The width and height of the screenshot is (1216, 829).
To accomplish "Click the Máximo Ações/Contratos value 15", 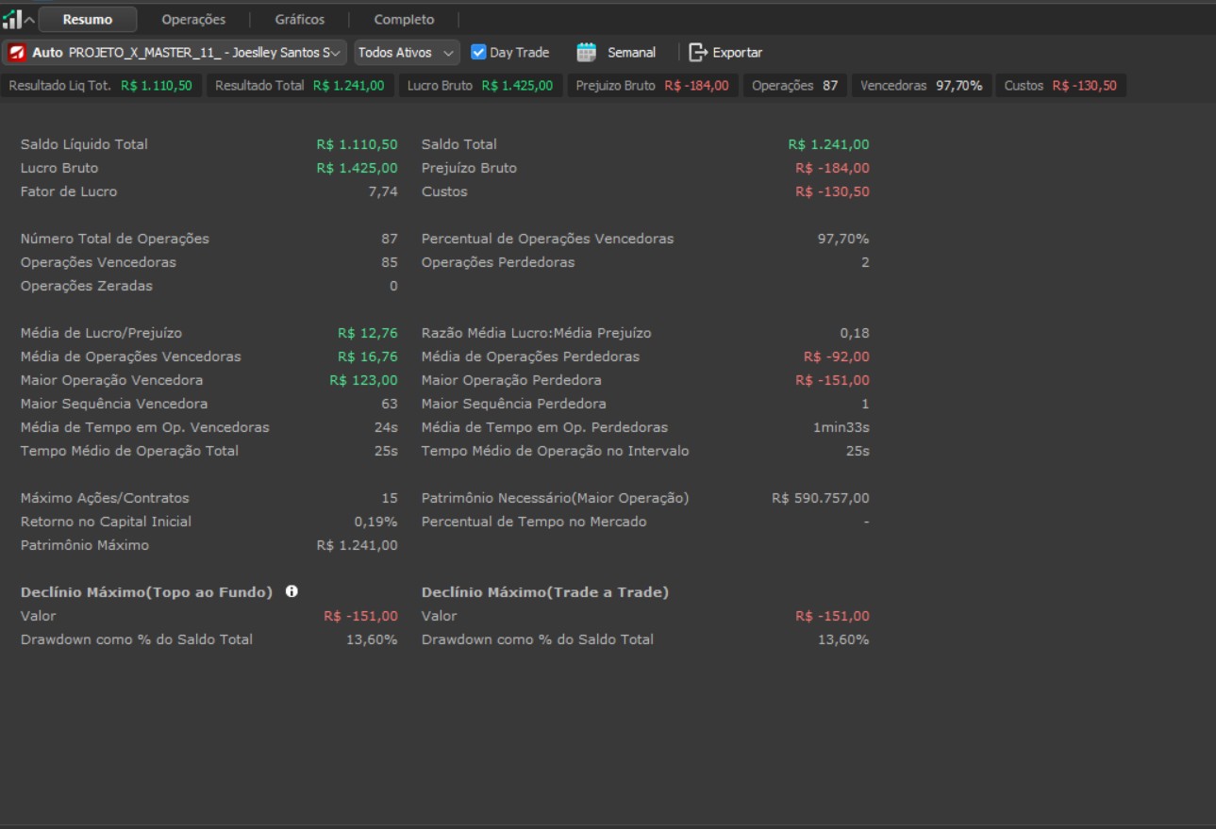I will point(390,498).
